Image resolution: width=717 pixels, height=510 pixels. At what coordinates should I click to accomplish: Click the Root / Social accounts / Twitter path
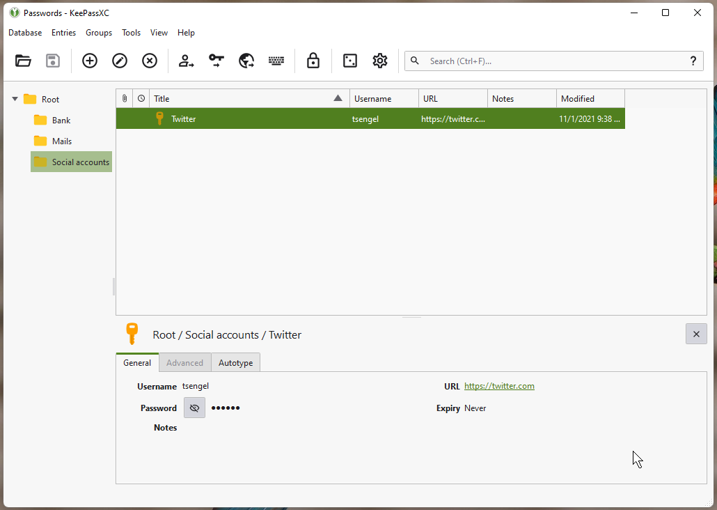tap(227, 334)
